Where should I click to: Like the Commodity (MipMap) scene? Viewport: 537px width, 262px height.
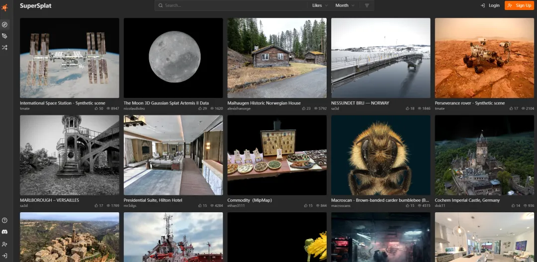[306, 205]
